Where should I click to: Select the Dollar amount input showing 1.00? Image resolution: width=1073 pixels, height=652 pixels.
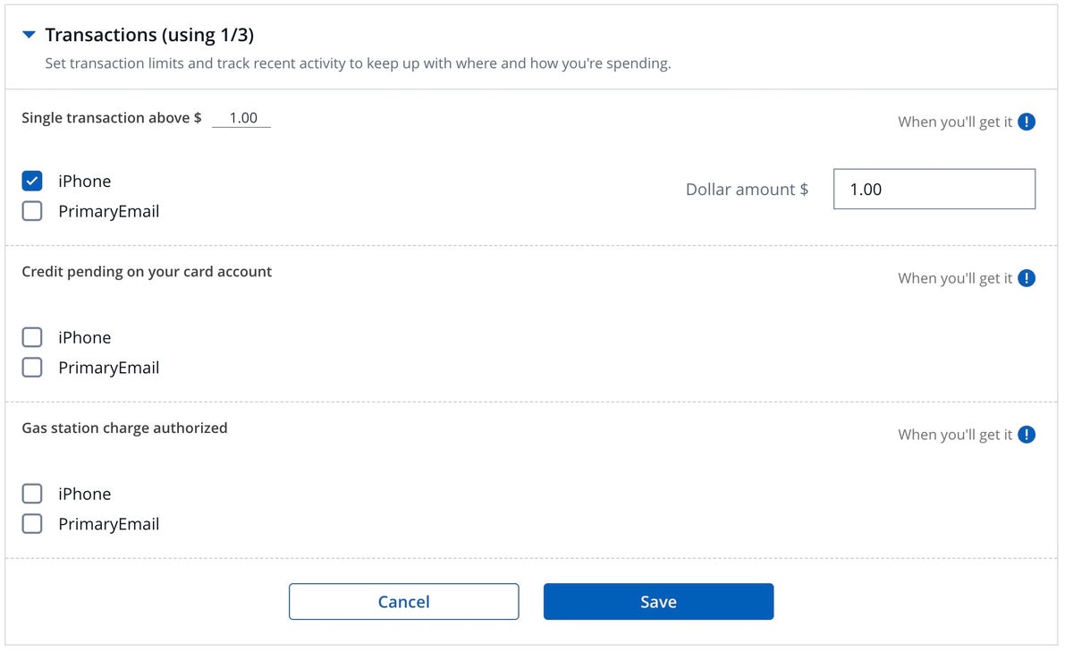click(x=934, y=189)
